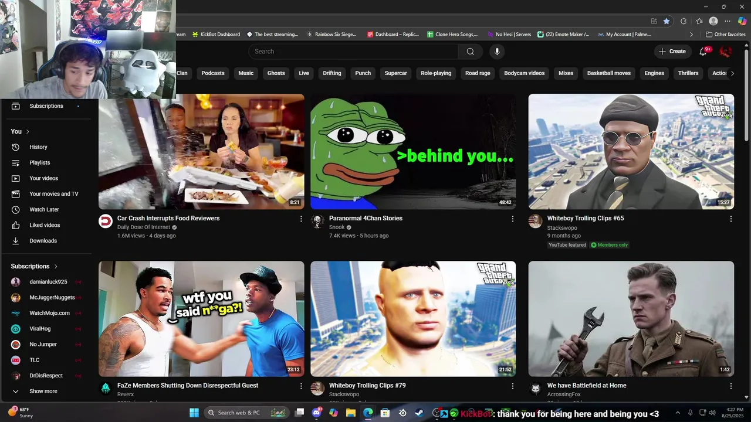Filter by Drifting chip
The width and height of the screenshot is (751, 422).
[331, 73]
